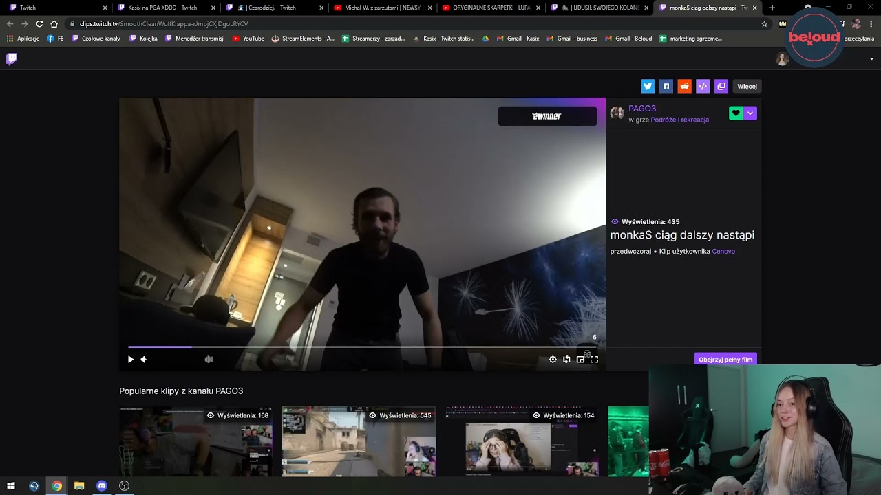
Task: Open File Explorer from the taskbar
Action: 79,485
